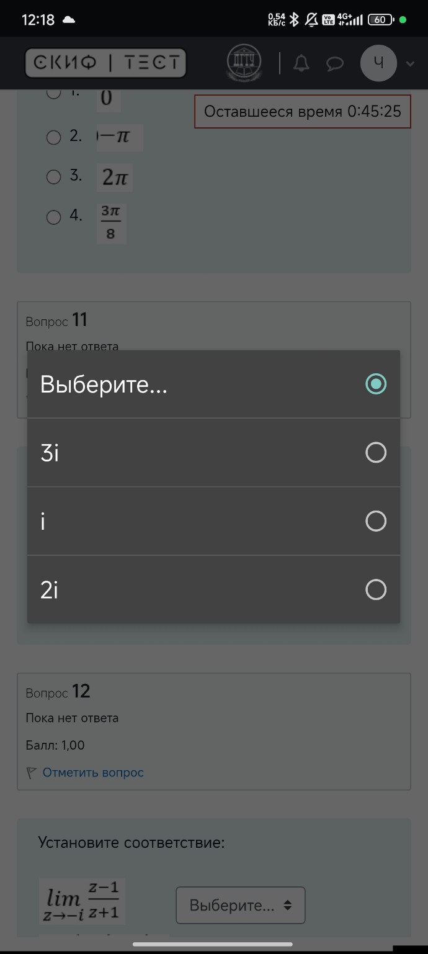Pick the 2i option from the list
Viewport: 428px width, 954px height.
point(213,589)
